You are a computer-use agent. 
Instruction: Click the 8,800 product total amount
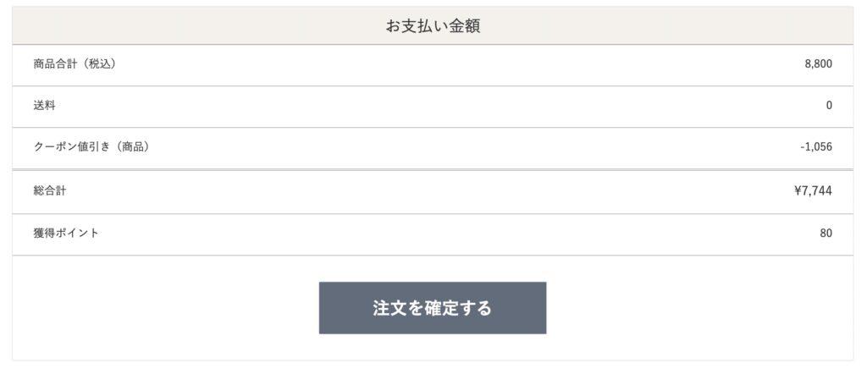[818, 65]
